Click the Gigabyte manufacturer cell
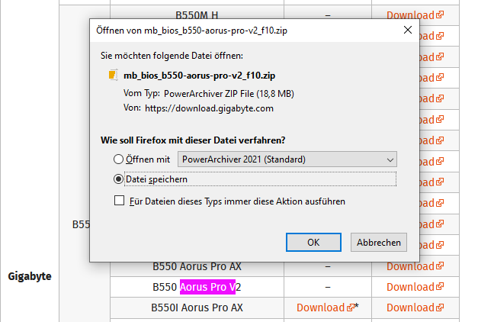The width and height of the screenshot is (478, 322). pos(30,276)
